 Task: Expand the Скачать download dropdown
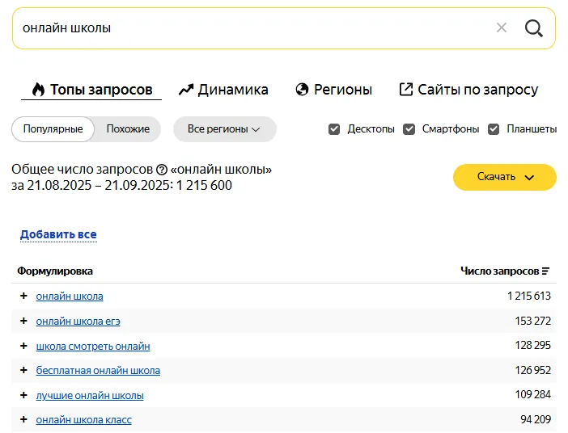click(505, 177)
